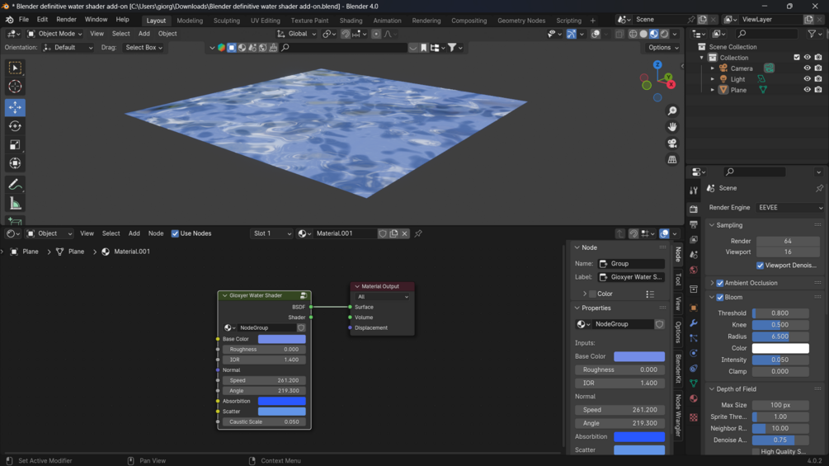Open the Global transform orientation dropdown
This screenshot has width=829, height=466.
pos(297,34)
